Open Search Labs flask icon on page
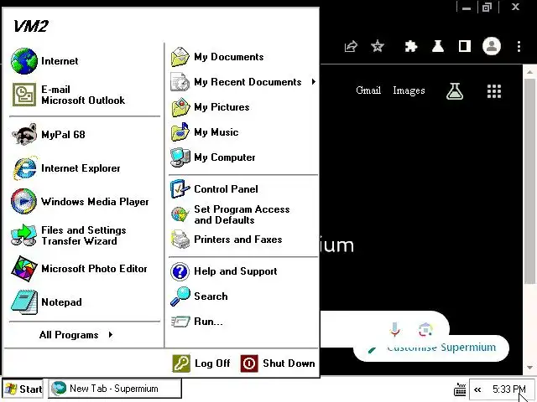Image resolution: width=537 pixels, height=402 pixels. (x=455, y=91)
